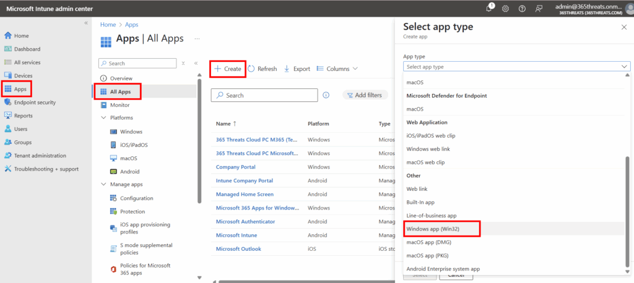Choose Built-In app option
Image resolution: width=634 pixels, height=283 pixels.
[x=515, y=202]
